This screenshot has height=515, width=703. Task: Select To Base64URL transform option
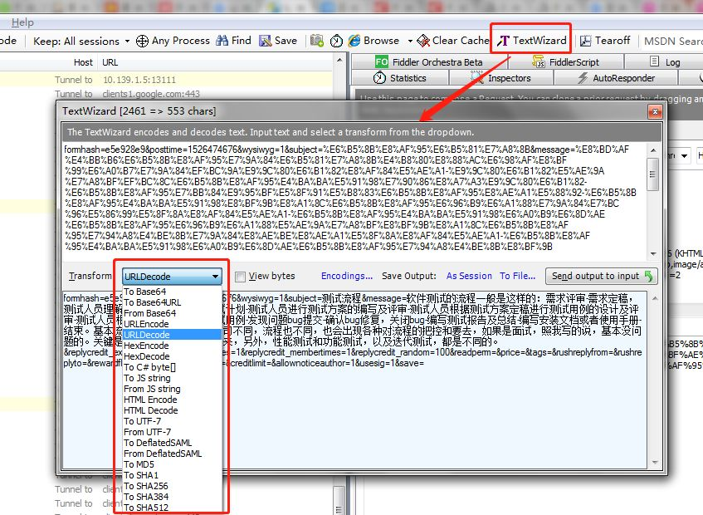[172, 302]
